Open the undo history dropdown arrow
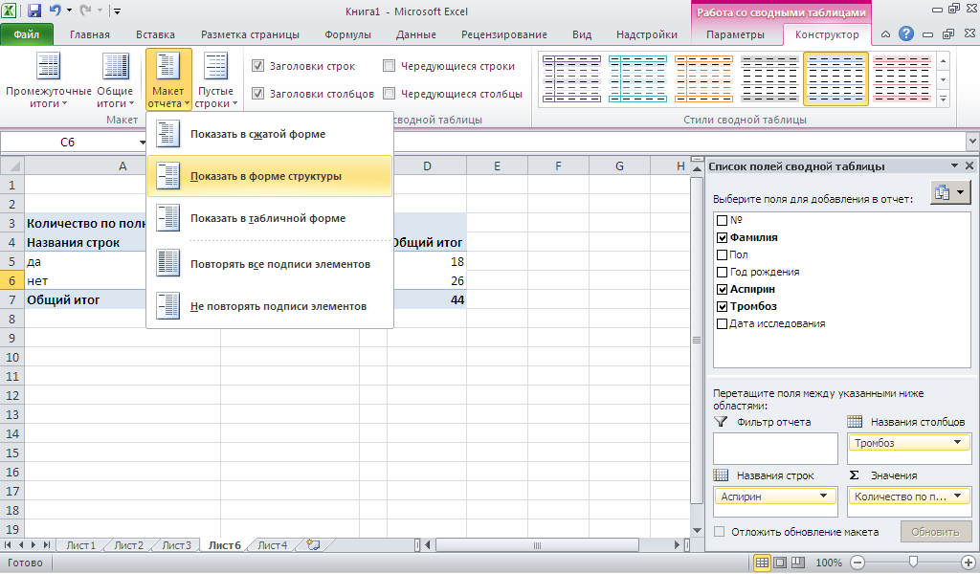The image size is (980, 574). pos(69,11)
